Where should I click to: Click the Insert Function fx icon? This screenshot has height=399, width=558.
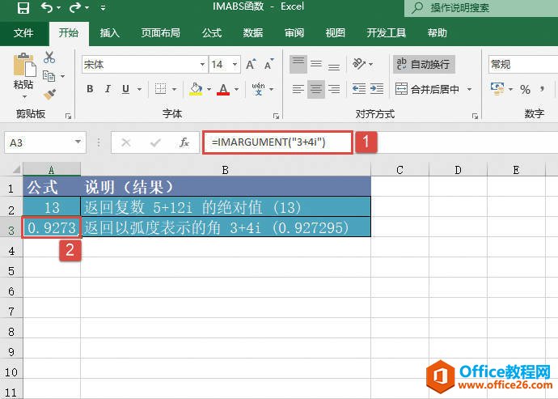[184, 143]
